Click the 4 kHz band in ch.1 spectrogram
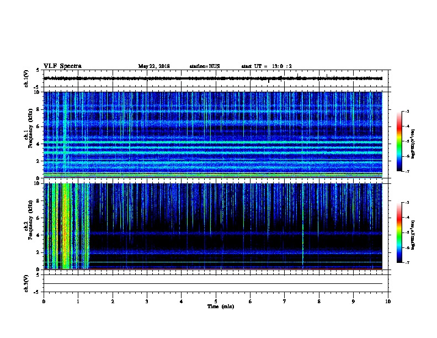This screenshot has width=437, height=338. (213, 142)
